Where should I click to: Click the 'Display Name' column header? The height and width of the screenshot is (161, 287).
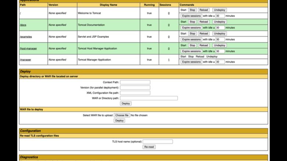[109, 5]
